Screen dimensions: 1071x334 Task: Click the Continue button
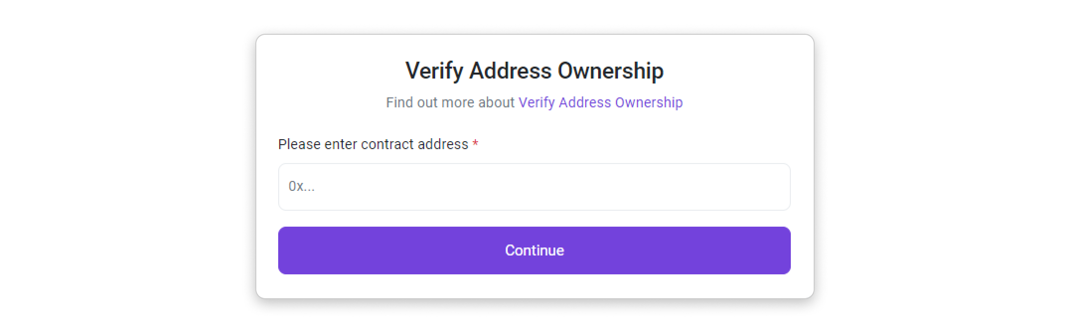pos(534,250)
